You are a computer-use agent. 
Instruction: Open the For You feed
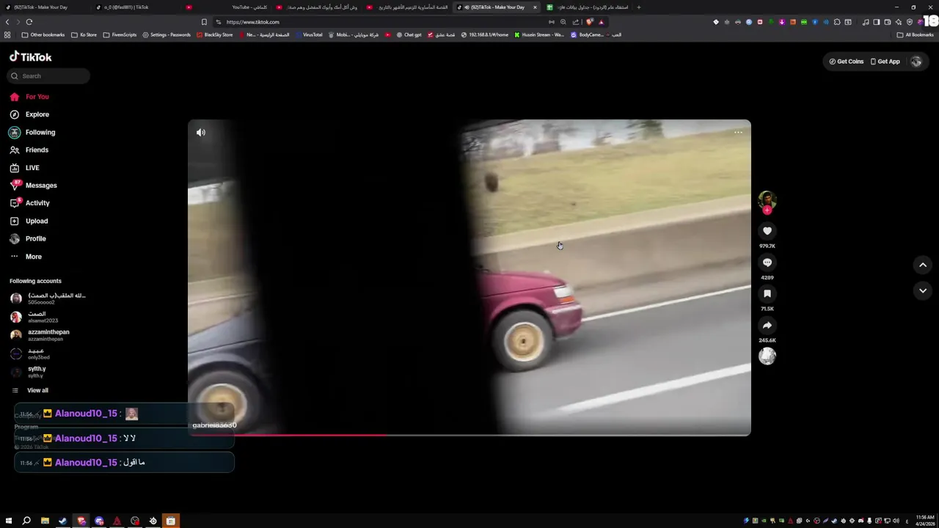29,97
